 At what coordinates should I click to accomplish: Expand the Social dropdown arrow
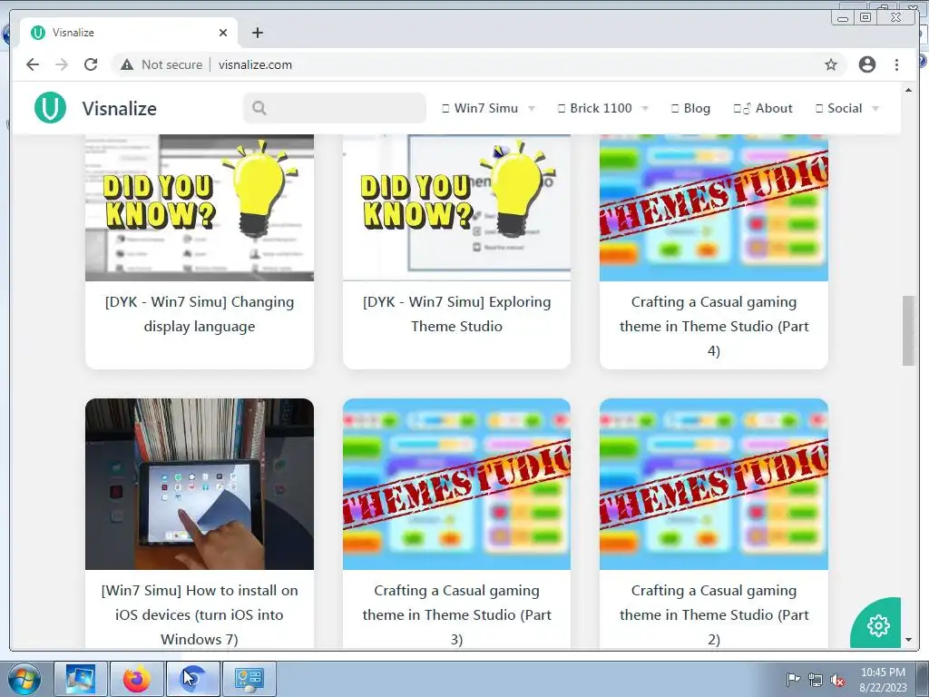click(875, 109)
